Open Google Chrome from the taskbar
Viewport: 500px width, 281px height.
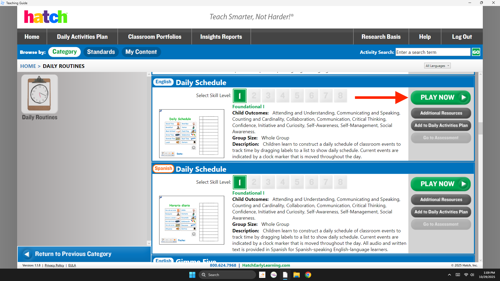308,275
